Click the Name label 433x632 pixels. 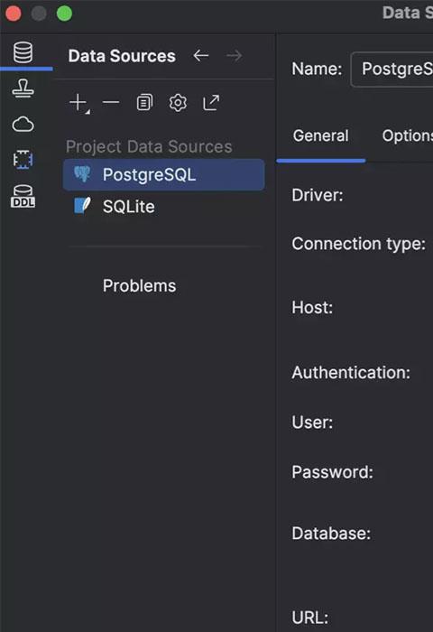317,69
